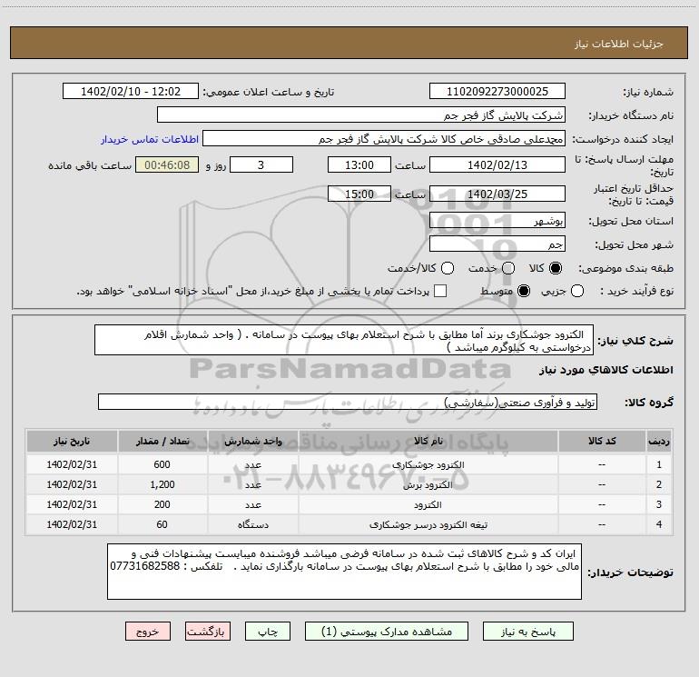Click the توضیحات خریدار text area
This screenshot has height=677, width=699.
[345, 572]
